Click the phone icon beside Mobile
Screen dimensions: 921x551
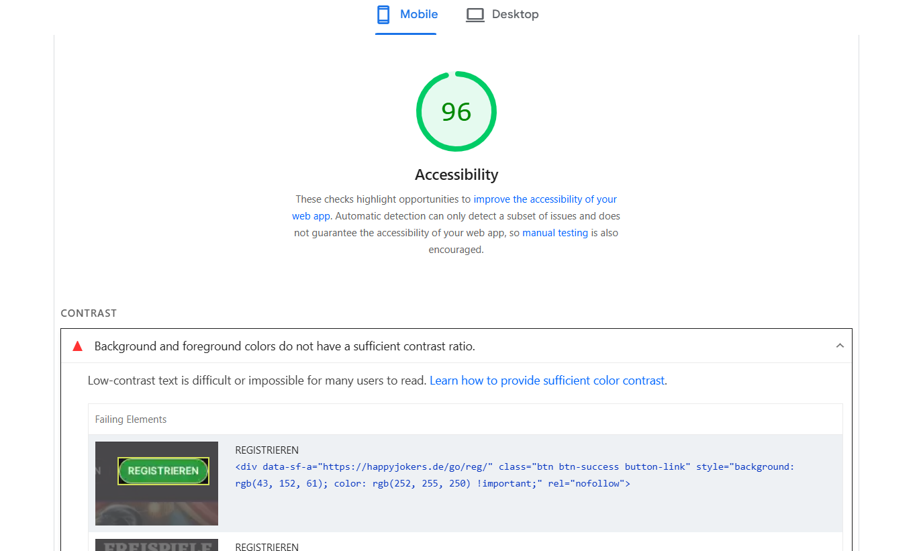coord(383,15)
